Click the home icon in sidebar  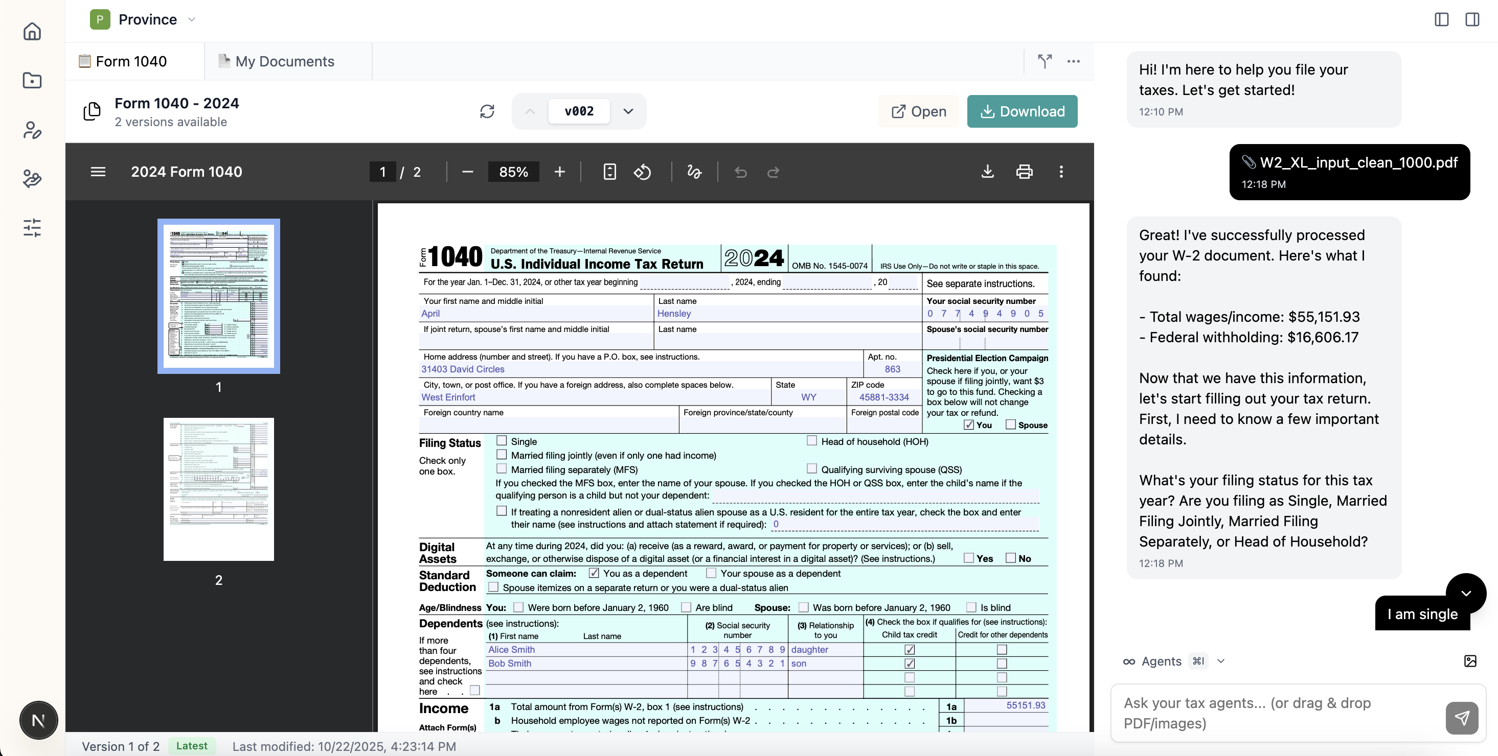tap(32, 31)
